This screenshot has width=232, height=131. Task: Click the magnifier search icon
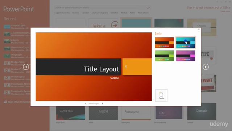click(149, 8)
